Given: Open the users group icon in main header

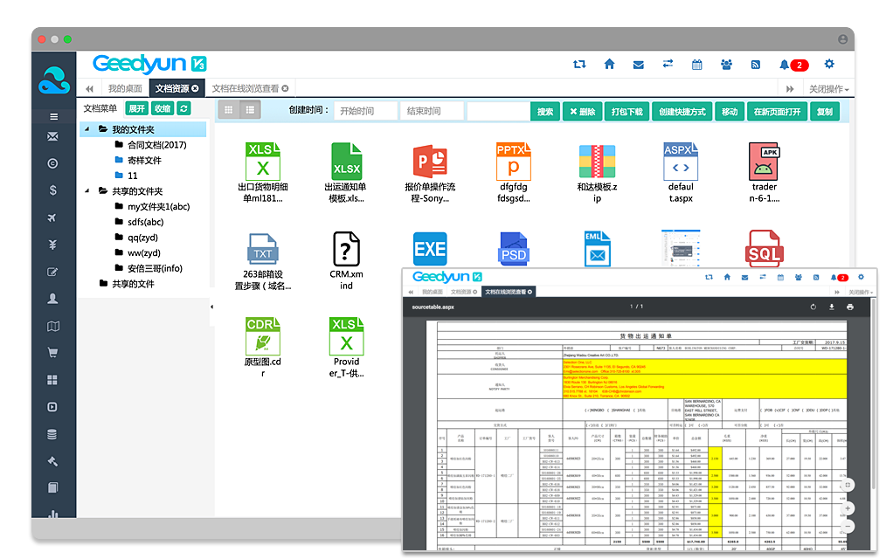Looking at the screenshot, I should (727, 65).
